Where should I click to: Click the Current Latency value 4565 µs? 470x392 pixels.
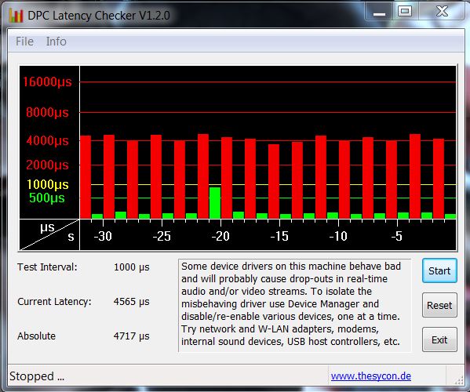[132, 302]
